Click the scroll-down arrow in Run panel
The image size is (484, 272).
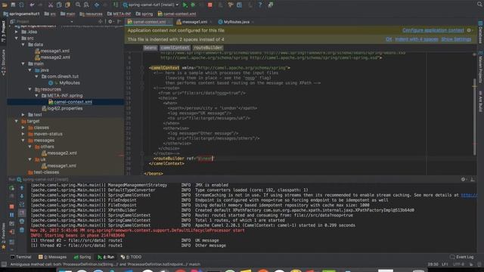[22, 196]
